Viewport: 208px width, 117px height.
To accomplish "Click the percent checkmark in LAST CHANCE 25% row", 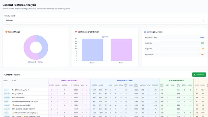I will pos(86,113).
